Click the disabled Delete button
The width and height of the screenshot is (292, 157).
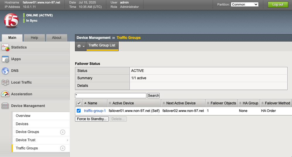(118, 119)
